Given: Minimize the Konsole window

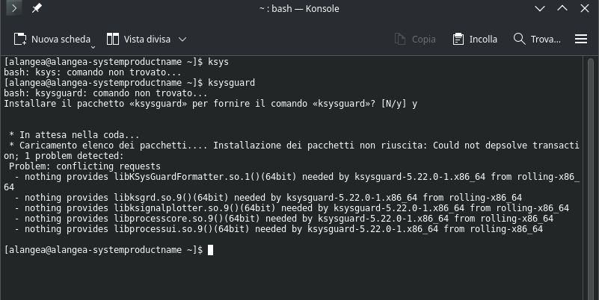Looking at the screenshot, I should 541,8.
